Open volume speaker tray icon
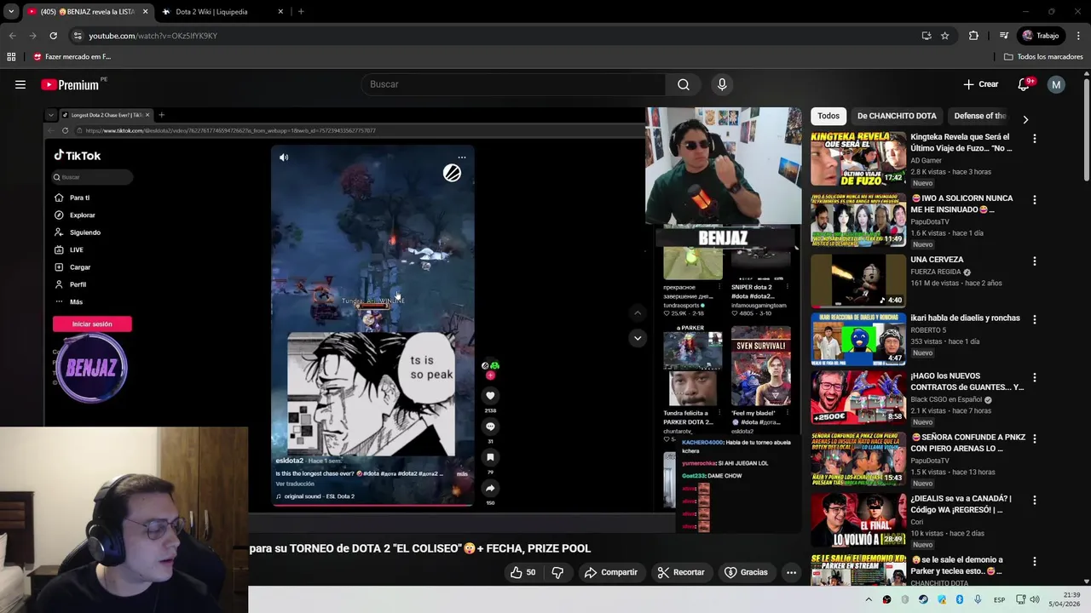 (1035, 599)
